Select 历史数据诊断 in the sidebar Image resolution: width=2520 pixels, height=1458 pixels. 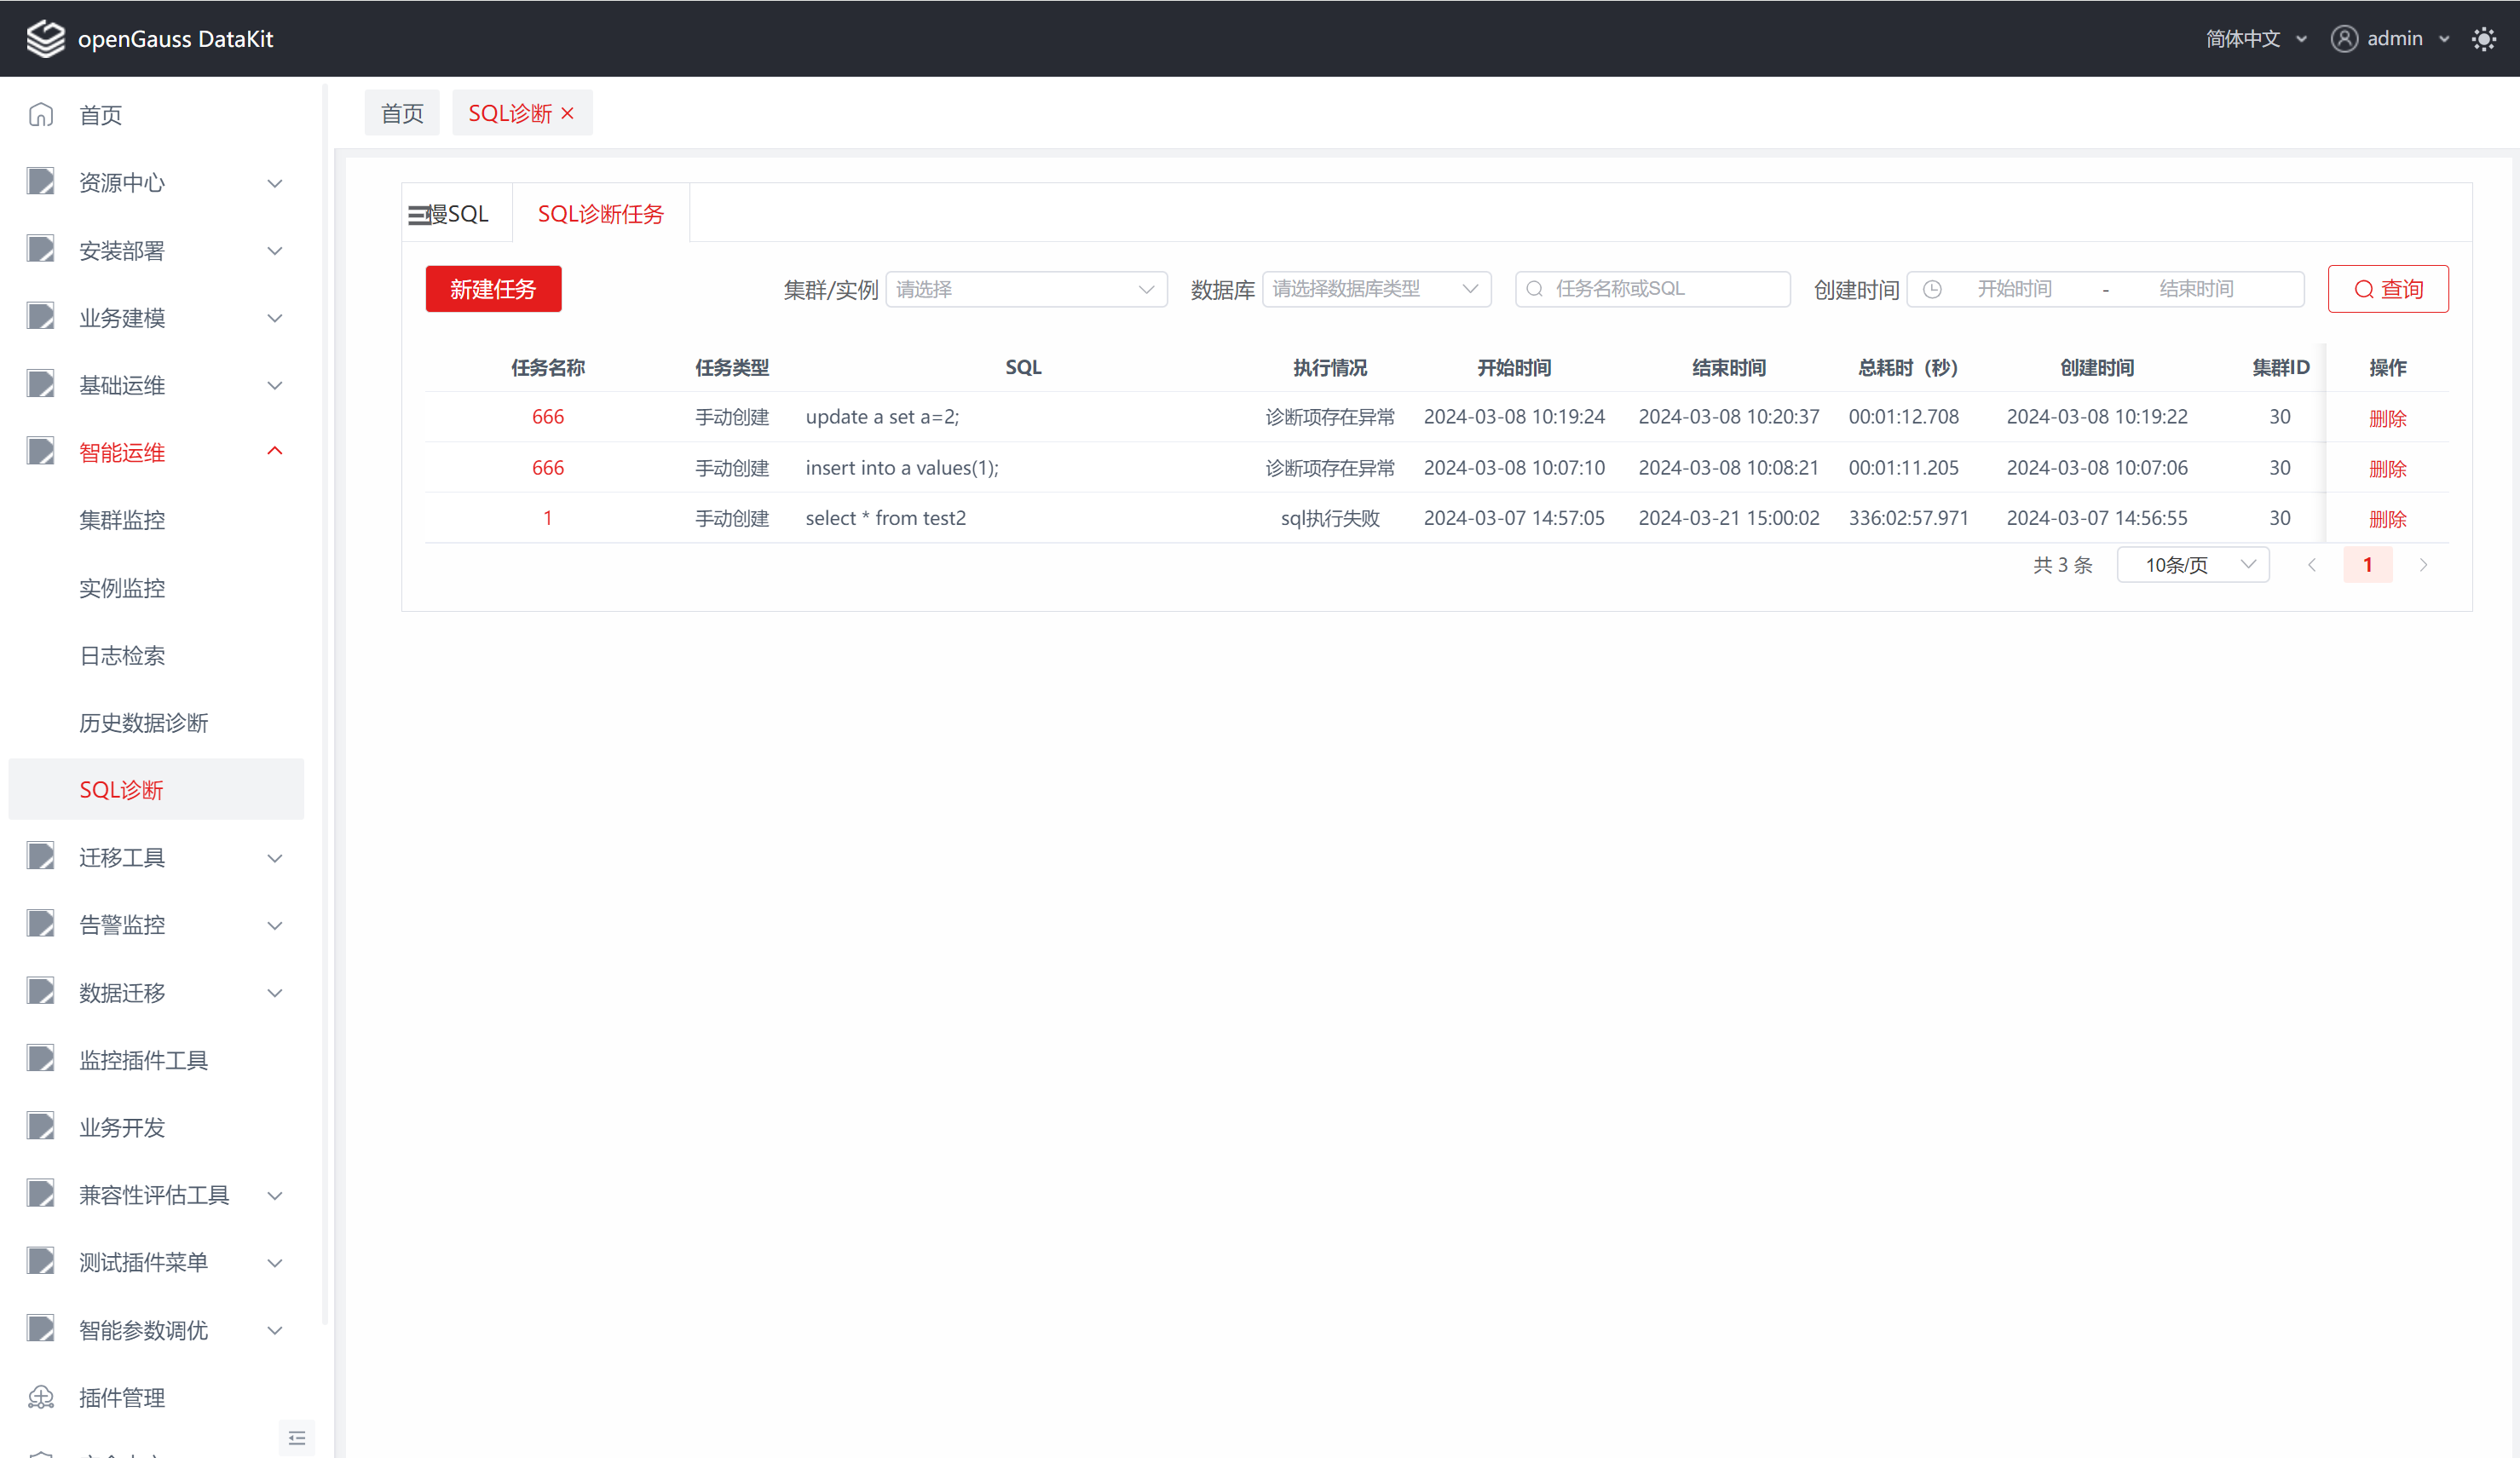pos(144,723)
